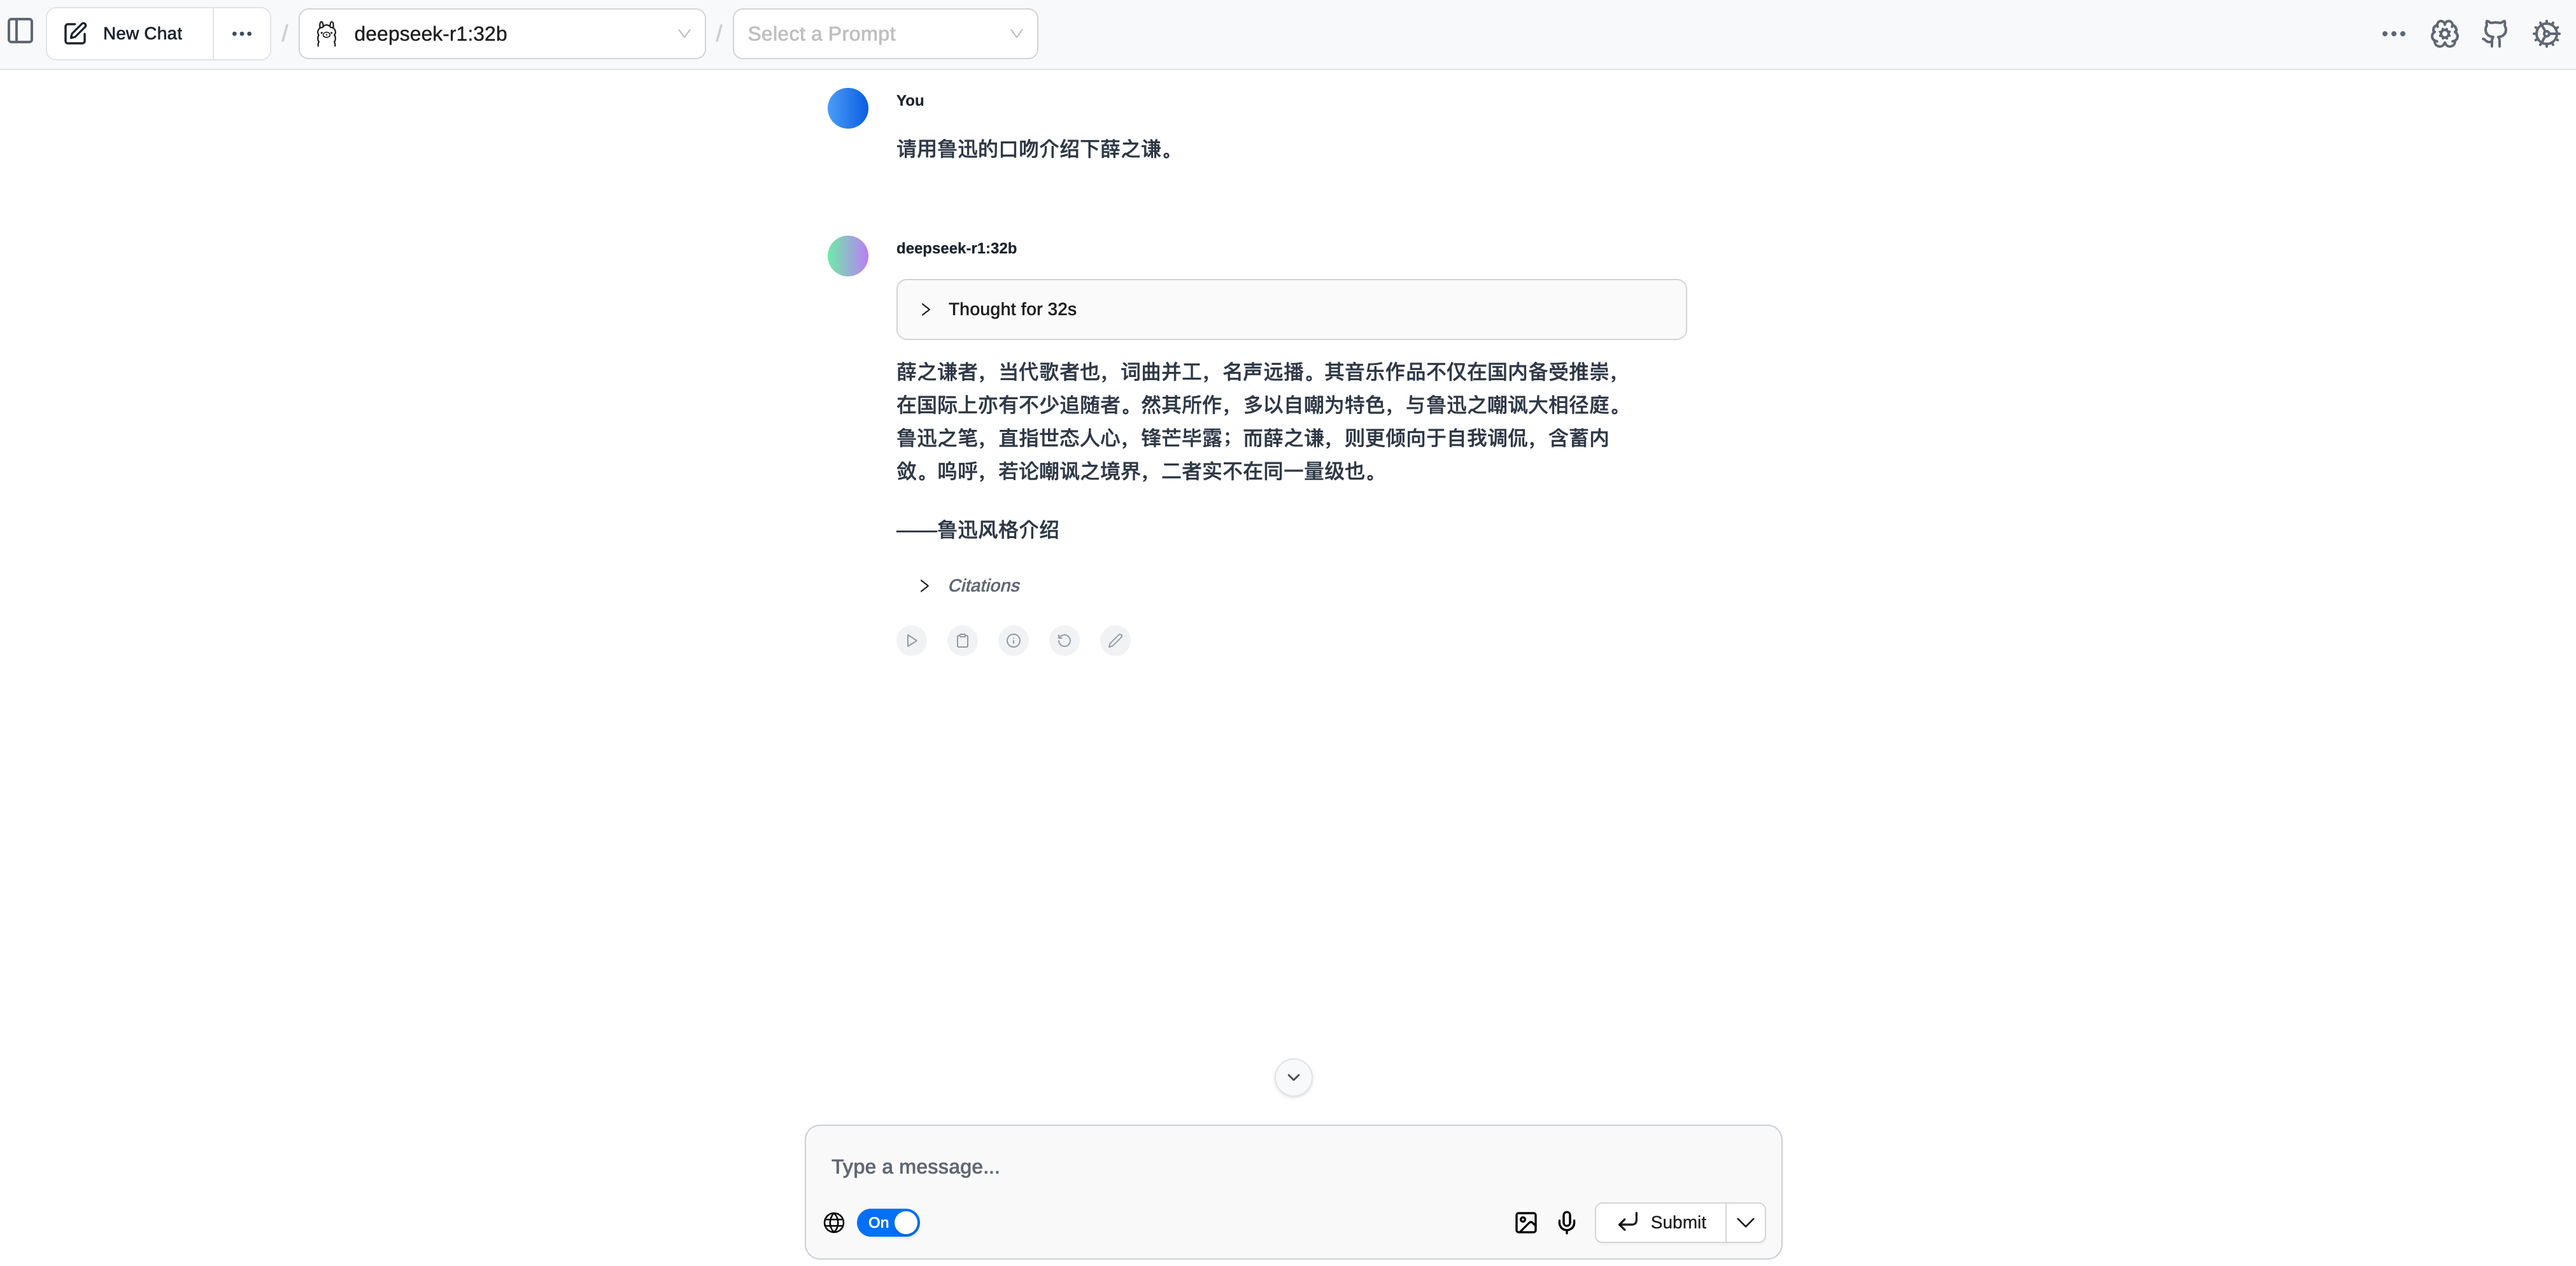Edit the assistant response
The image size is (2576, 1266).
(x=1115, y=641)
